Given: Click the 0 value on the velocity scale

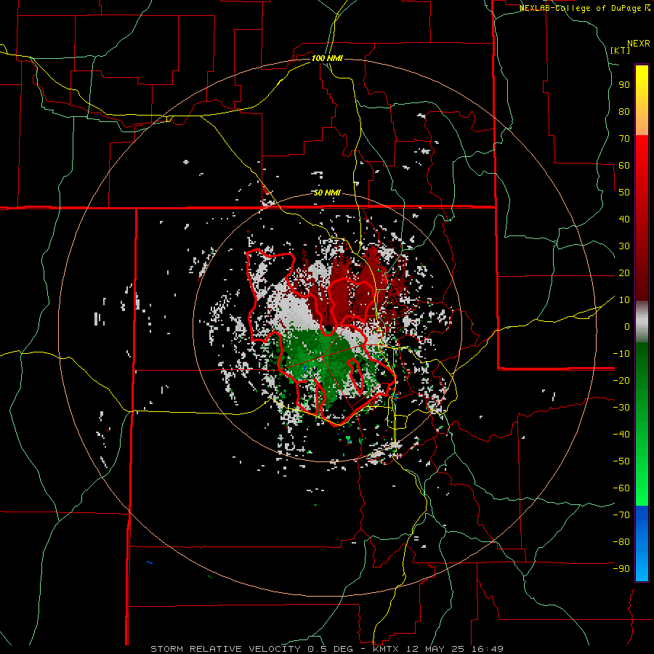Looking at the screenshot, I should tap(627, 326).
